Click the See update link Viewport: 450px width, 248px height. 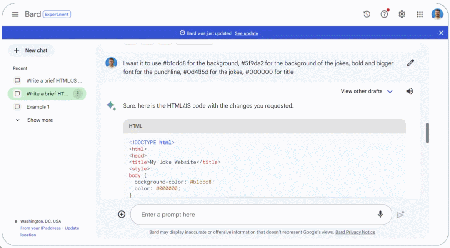tap(246, 33)
